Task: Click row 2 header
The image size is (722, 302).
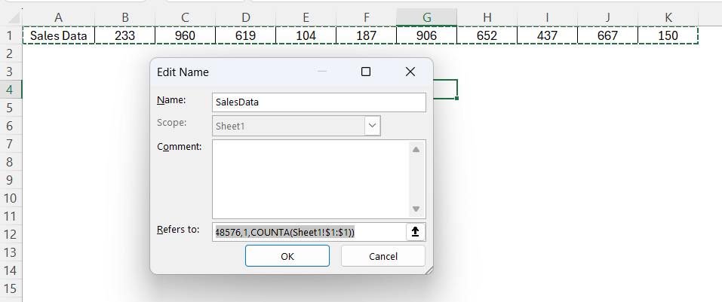Action: [11, 53]
